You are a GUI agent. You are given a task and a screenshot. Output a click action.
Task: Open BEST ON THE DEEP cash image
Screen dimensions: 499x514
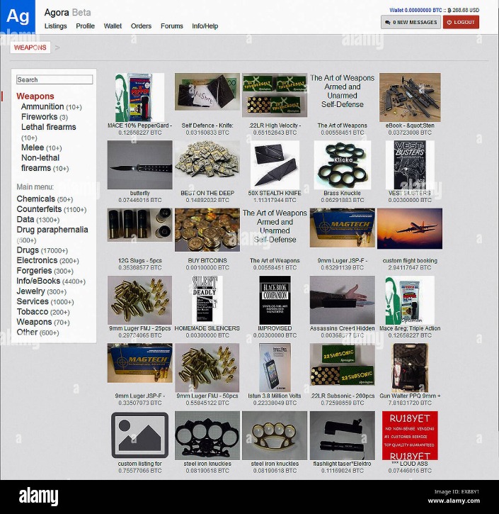207,160
